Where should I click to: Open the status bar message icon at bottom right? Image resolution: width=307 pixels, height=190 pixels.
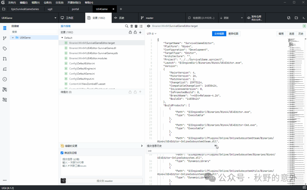tap(304, 188)
